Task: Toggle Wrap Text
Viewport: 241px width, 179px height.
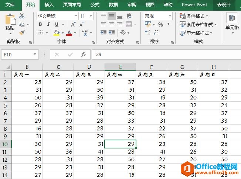Action: pyautogui.click(x=129, y=16)
